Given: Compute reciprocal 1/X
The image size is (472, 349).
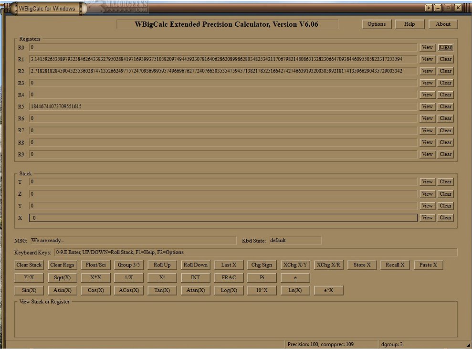Looking at the screenshot, I should (129, 278).
